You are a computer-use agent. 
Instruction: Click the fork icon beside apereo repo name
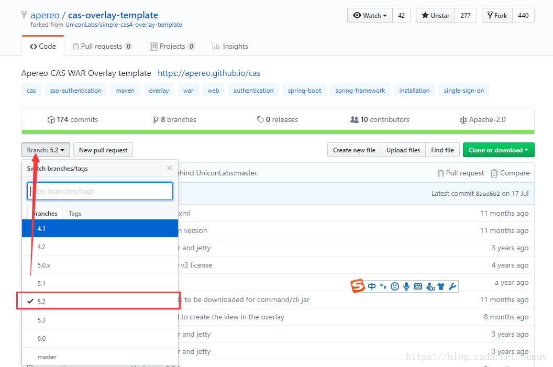tap(24, 15)
